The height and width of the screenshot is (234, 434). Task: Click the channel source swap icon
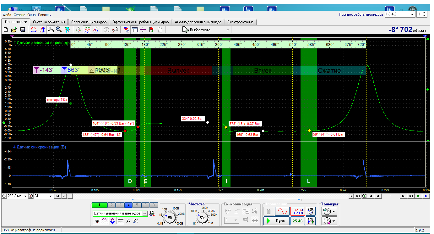(152, 214)
